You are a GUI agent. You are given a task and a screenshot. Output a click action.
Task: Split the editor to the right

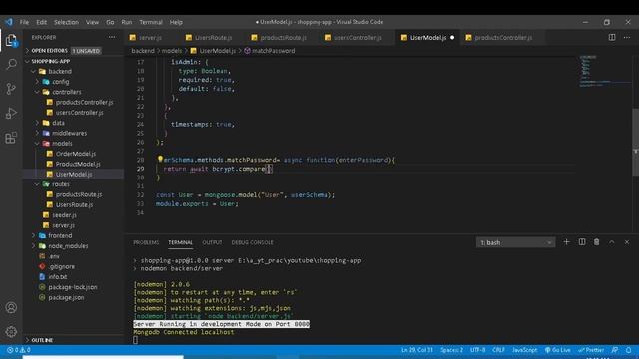pyautogui.click(x=612, y=37)
